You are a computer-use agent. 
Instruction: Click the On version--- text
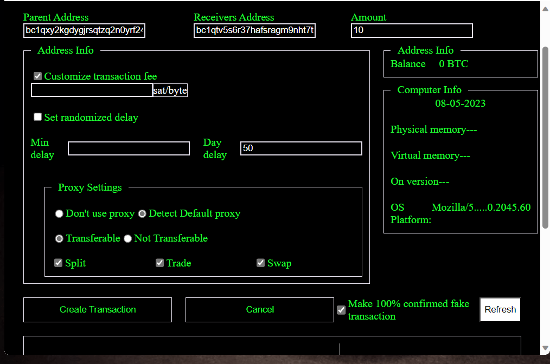click(420, 181)
